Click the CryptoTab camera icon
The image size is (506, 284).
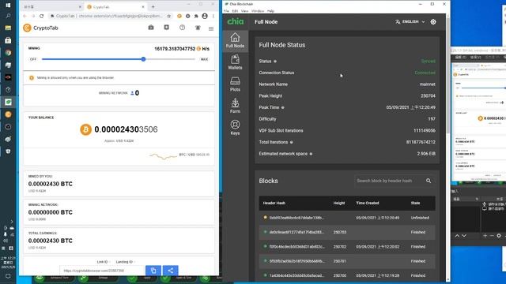click(151, 28)
